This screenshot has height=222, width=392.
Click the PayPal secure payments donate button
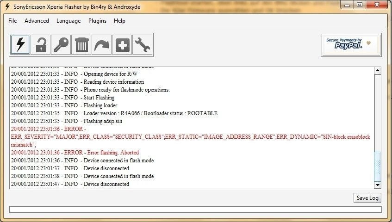coord(351,45)
